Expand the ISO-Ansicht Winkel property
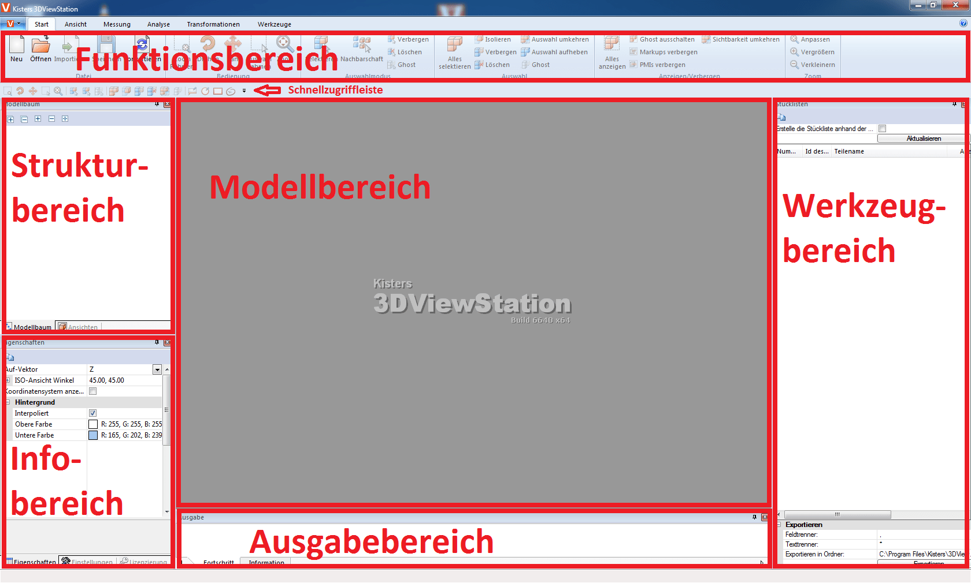 [8, 380]
